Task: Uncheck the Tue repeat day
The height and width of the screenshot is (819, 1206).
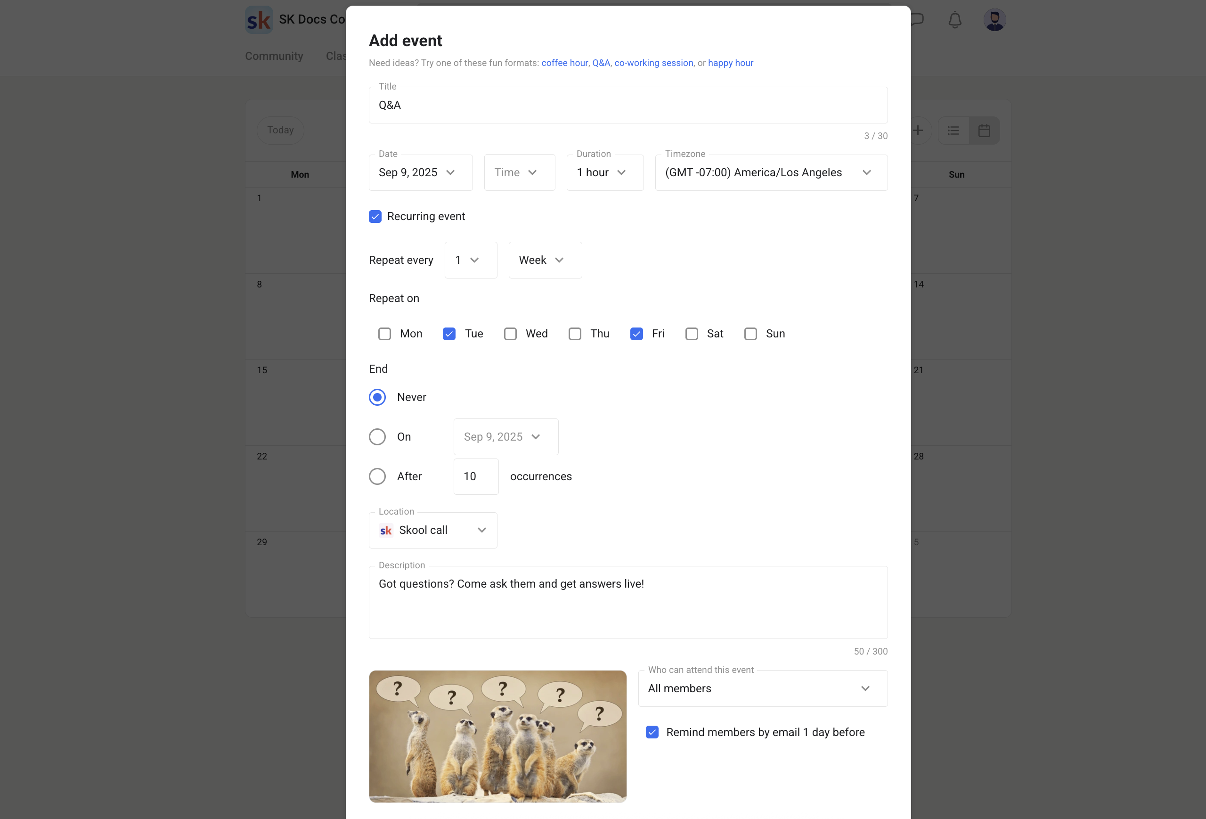Action: coord(449,334)
